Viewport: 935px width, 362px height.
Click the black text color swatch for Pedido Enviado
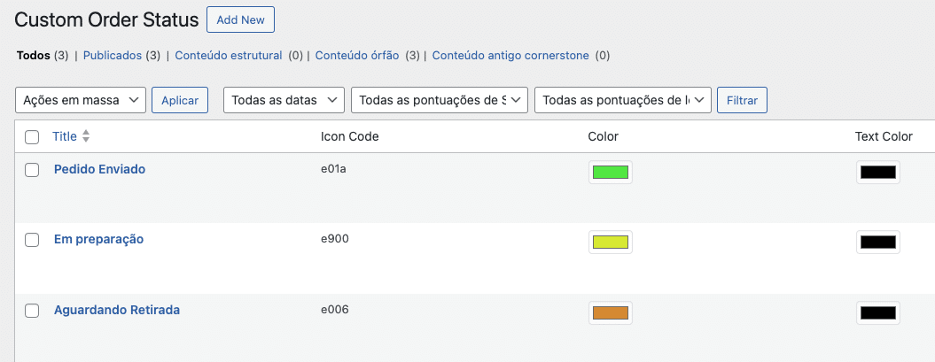[877, 172]
